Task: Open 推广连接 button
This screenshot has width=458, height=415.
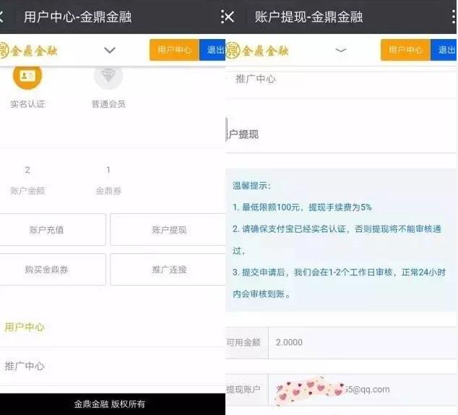Action: (168, 270)
